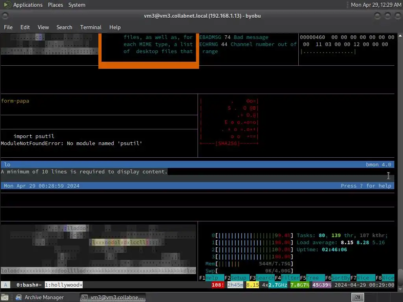
Task: Click the 2024-04-29 00:29:00 status date
Action: coord(364,285)
